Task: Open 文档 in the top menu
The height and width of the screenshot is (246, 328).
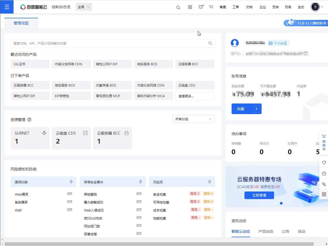Action: click(249, 7)
